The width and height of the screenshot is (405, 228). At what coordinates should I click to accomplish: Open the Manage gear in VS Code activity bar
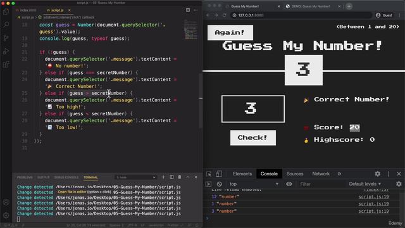6,215
